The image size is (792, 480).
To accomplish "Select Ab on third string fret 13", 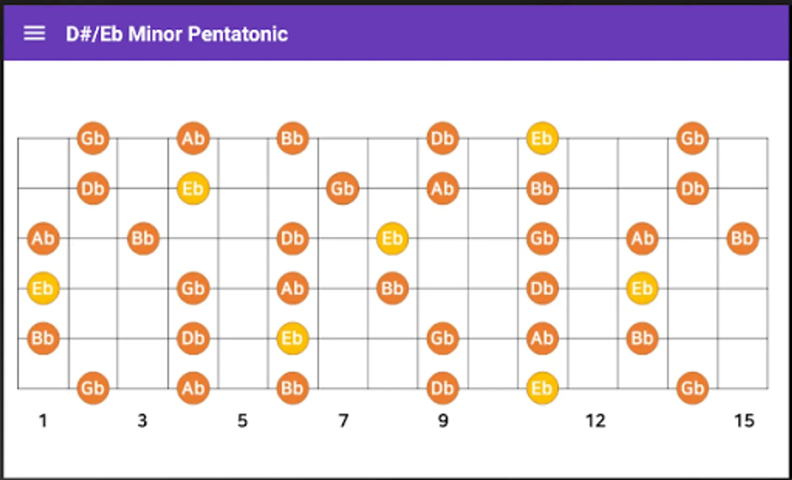I will point(642,238).
